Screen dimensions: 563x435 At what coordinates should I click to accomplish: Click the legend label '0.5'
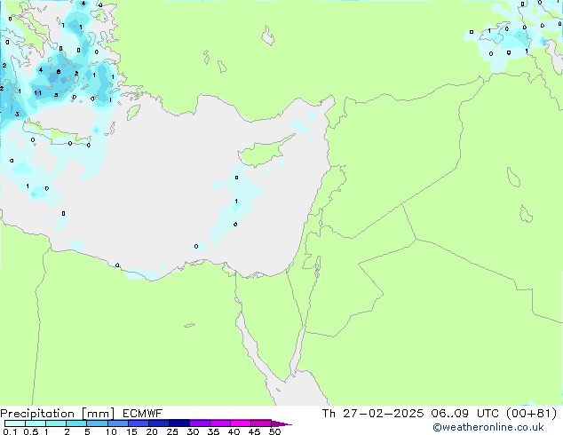click(30, 431)
